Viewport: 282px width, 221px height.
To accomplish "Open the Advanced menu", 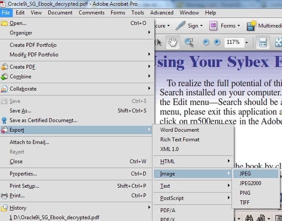I will (162, 13).
